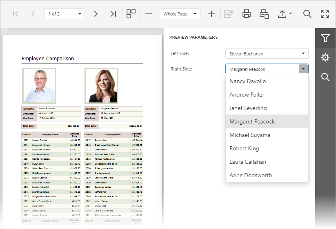Screen dimensions: 336x229
Task: Open search from the top toolbar
Action: (x=307, y=14)
